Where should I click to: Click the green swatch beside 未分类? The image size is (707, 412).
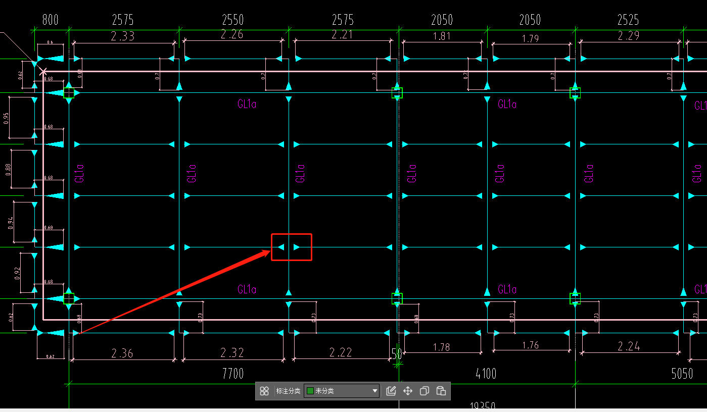click(310, 391)
